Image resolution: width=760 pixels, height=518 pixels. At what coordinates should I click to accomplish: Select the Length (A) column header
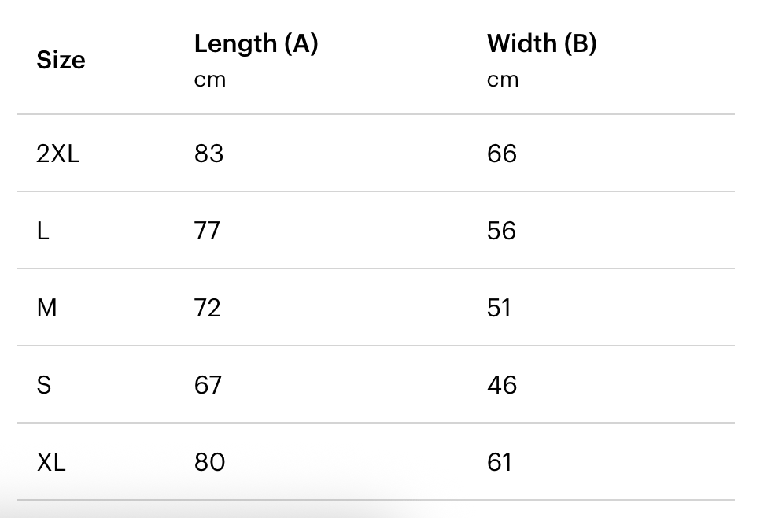coord(256,44)
